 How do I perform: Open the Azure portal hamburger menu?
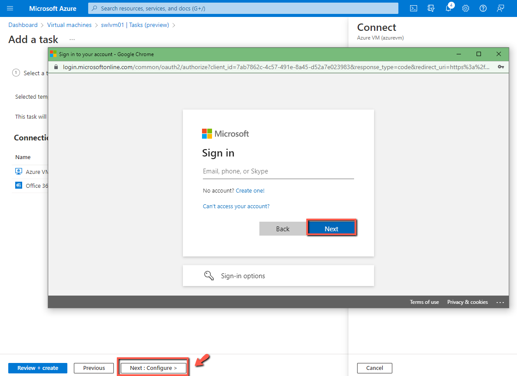tap(10, 8)
